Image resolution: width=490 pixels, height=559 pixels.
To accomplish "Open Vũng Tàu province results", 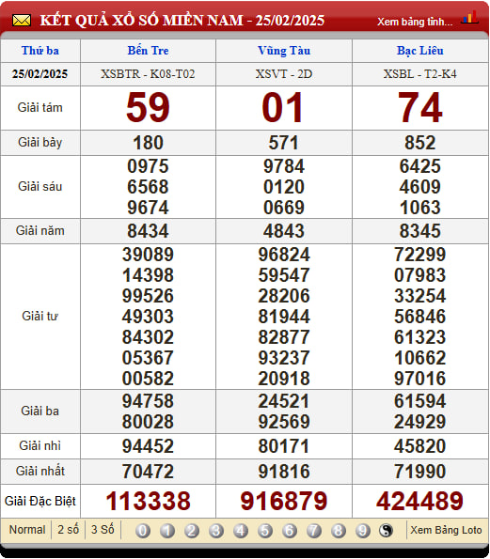I will [x=284, y=51].
